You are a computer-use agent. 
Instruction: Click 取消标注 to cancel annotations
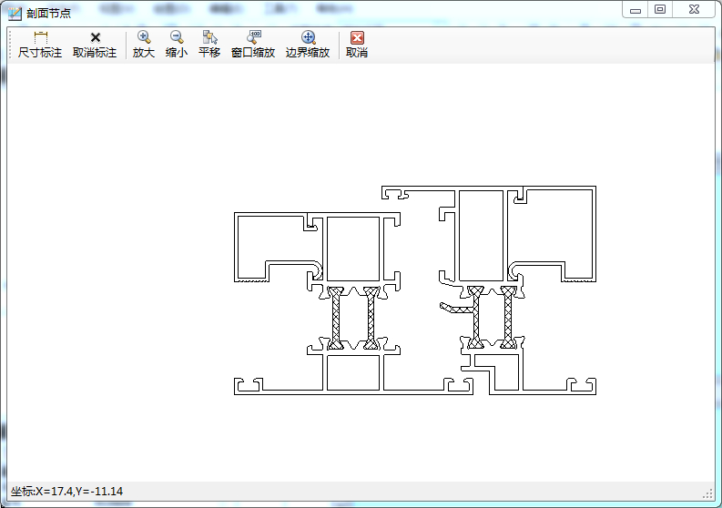tap(95, 45)
